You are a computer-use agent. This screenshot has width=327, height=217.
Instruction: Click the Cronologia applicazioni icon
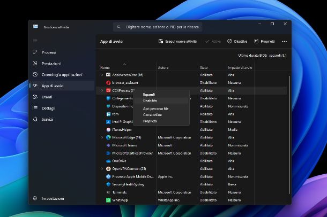(35, 74)
